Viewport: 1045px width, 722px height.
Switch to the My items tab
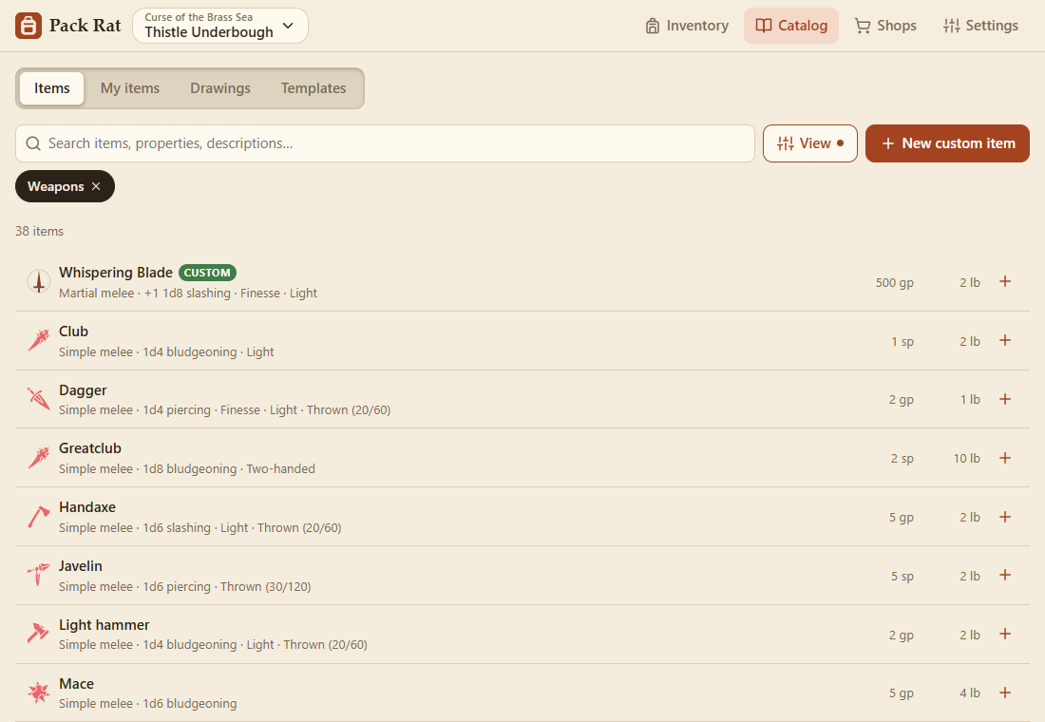tap(130, 88)
